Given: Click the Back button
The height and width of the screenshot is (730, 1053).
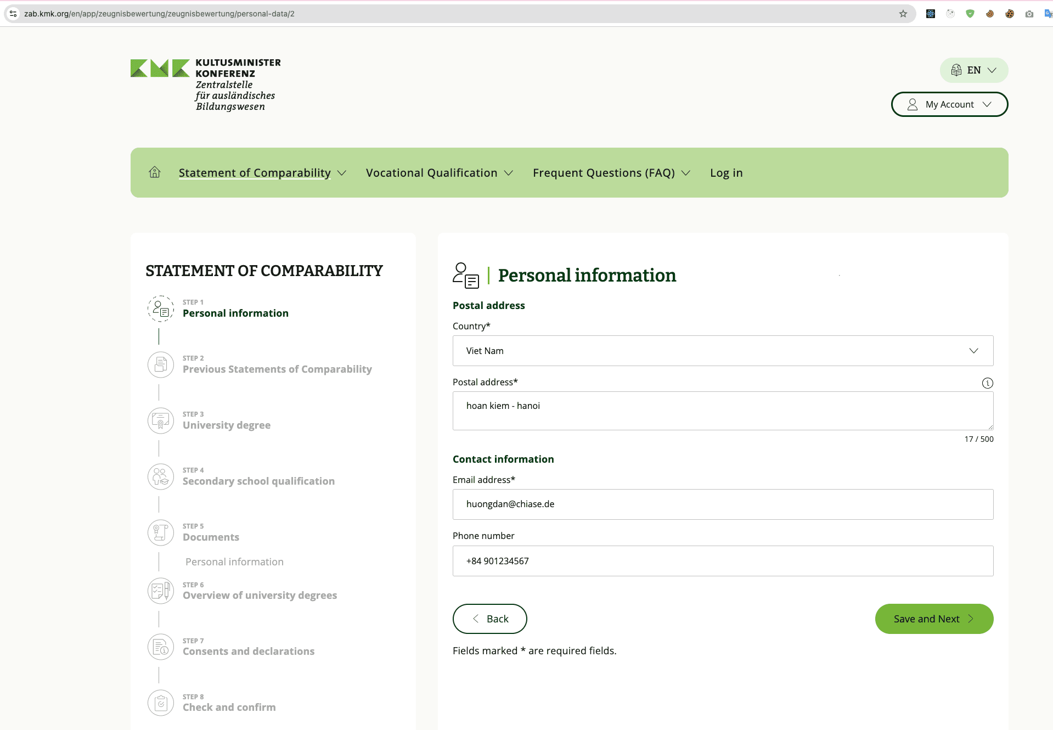Looking at the screenshot, I should click(x=489, y=619).
